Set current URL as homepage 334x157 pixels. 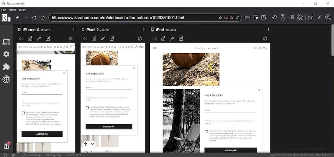(237, 18)
